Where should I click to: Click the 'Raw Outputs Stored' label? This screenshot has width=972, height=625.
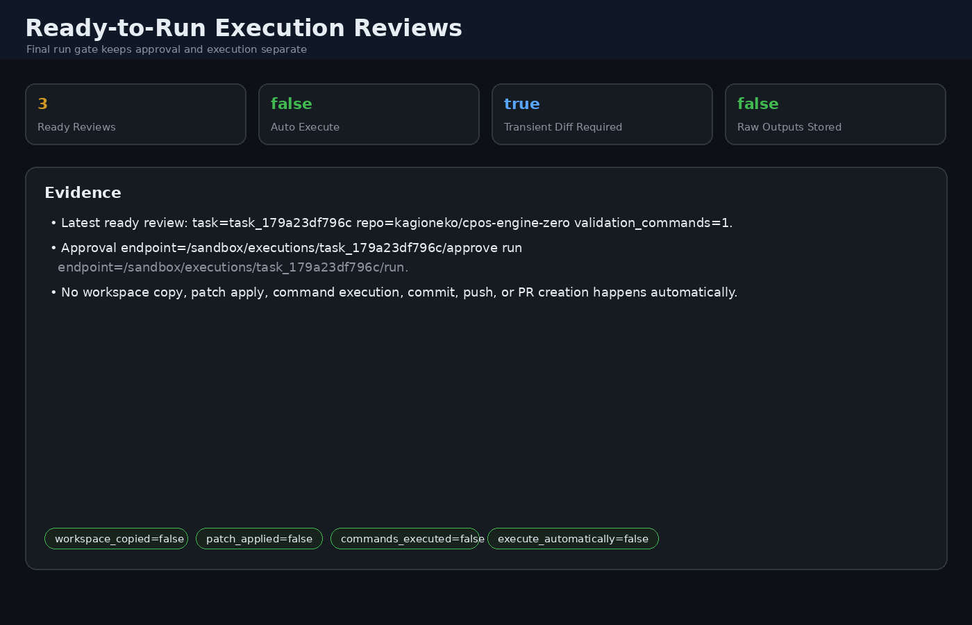(x=789, y=127)
